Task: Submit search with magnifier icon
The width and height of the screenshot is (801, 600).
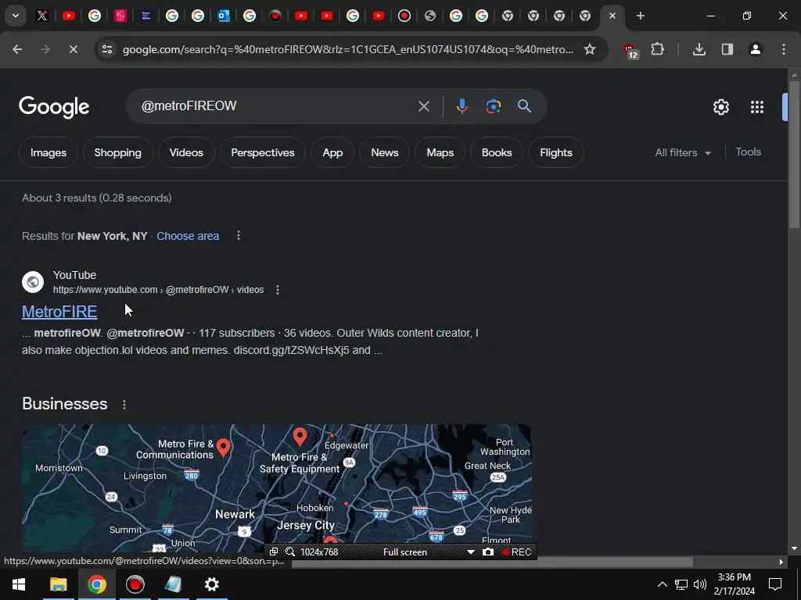Action: coord(524,106)
